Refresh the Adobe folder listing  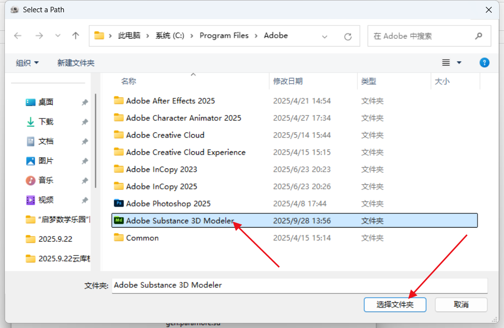tap(348, 37)
